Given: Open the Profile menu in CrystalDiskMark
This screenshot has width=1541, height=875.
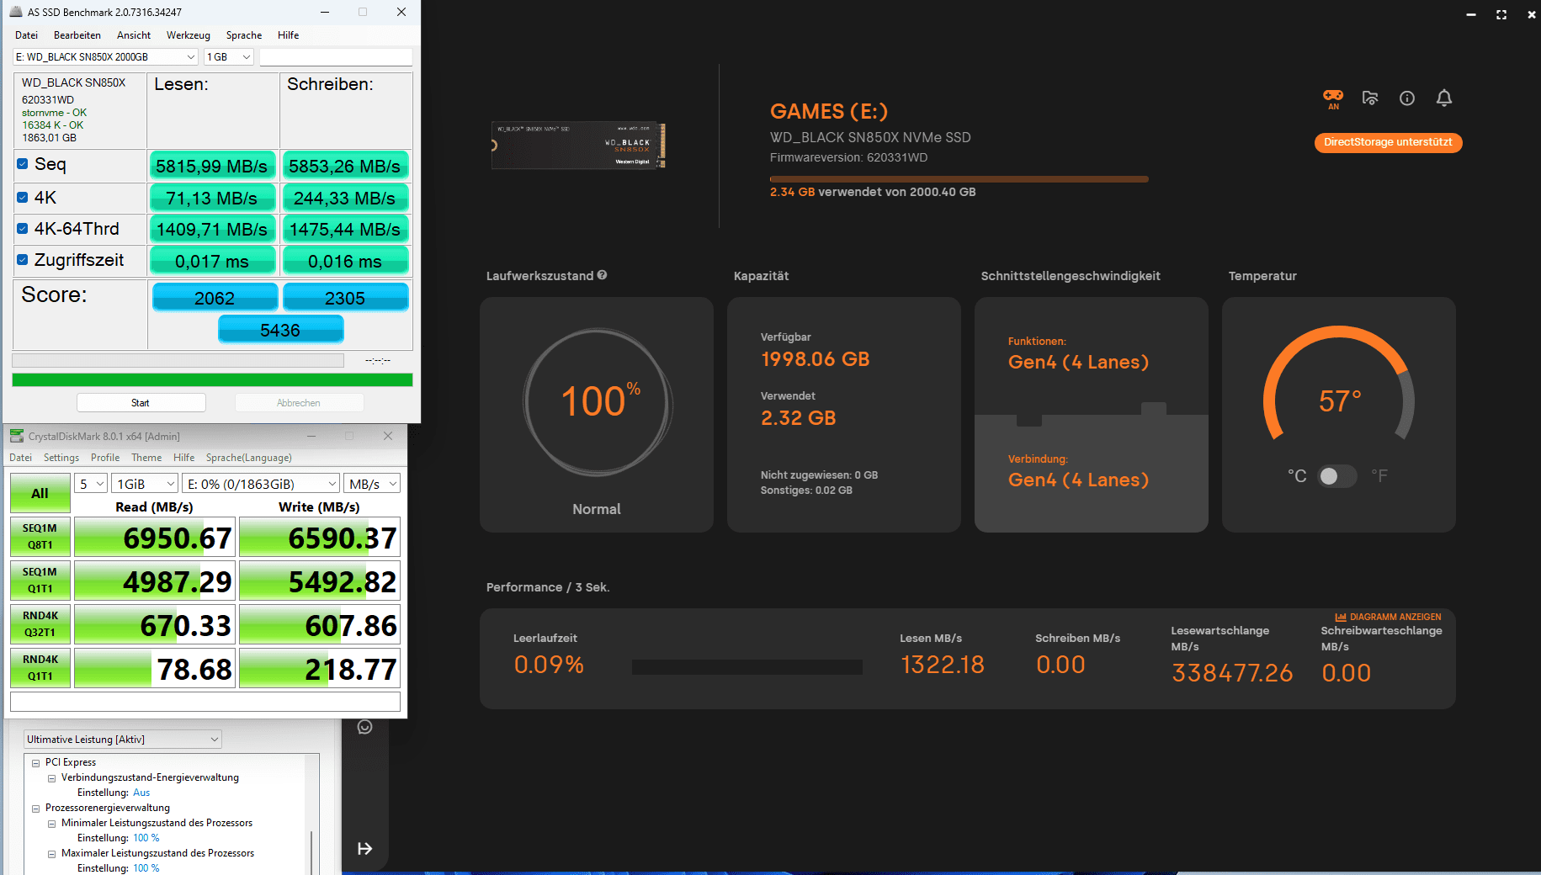Looking at the screenshot, I should [105, 458].
